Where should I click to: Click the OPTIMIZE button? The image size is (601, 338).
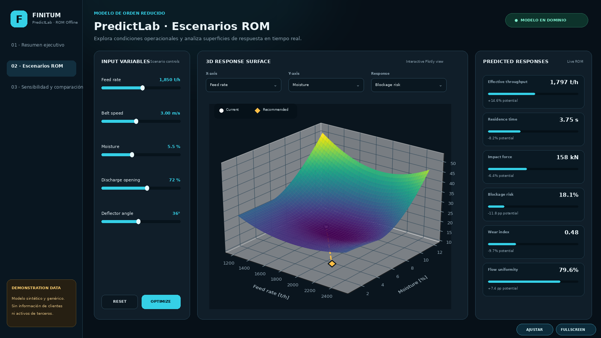click(161, 302)
